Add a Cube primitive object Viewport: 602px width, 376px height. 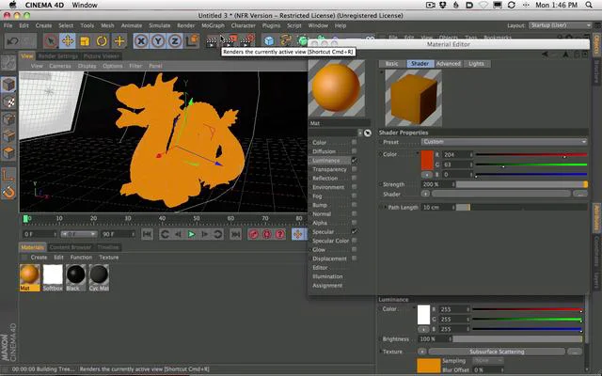269,40
